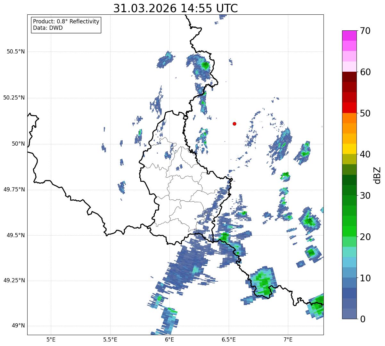Pick the bright red colorbar swatch above 50
The height and width of the screenshot is (346, 385).
pos(349,108)
